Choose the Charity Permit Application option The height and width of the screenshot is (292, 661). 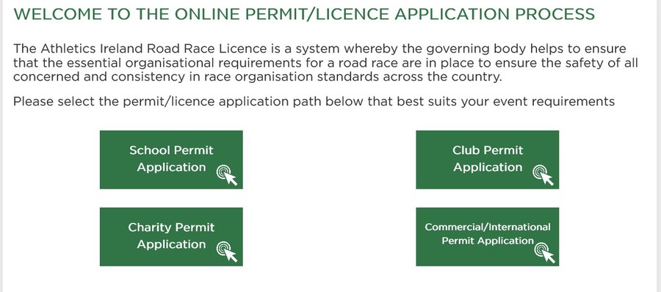click(x=171, y=237)
